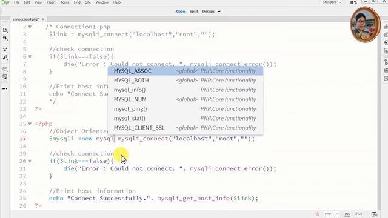Open the Insert menu
The width and height of the screenshot is (388, 218).
pyautogui.click(x=51, y=2)
